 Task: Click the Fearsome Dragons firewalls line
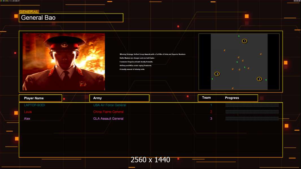pos(136,62)
